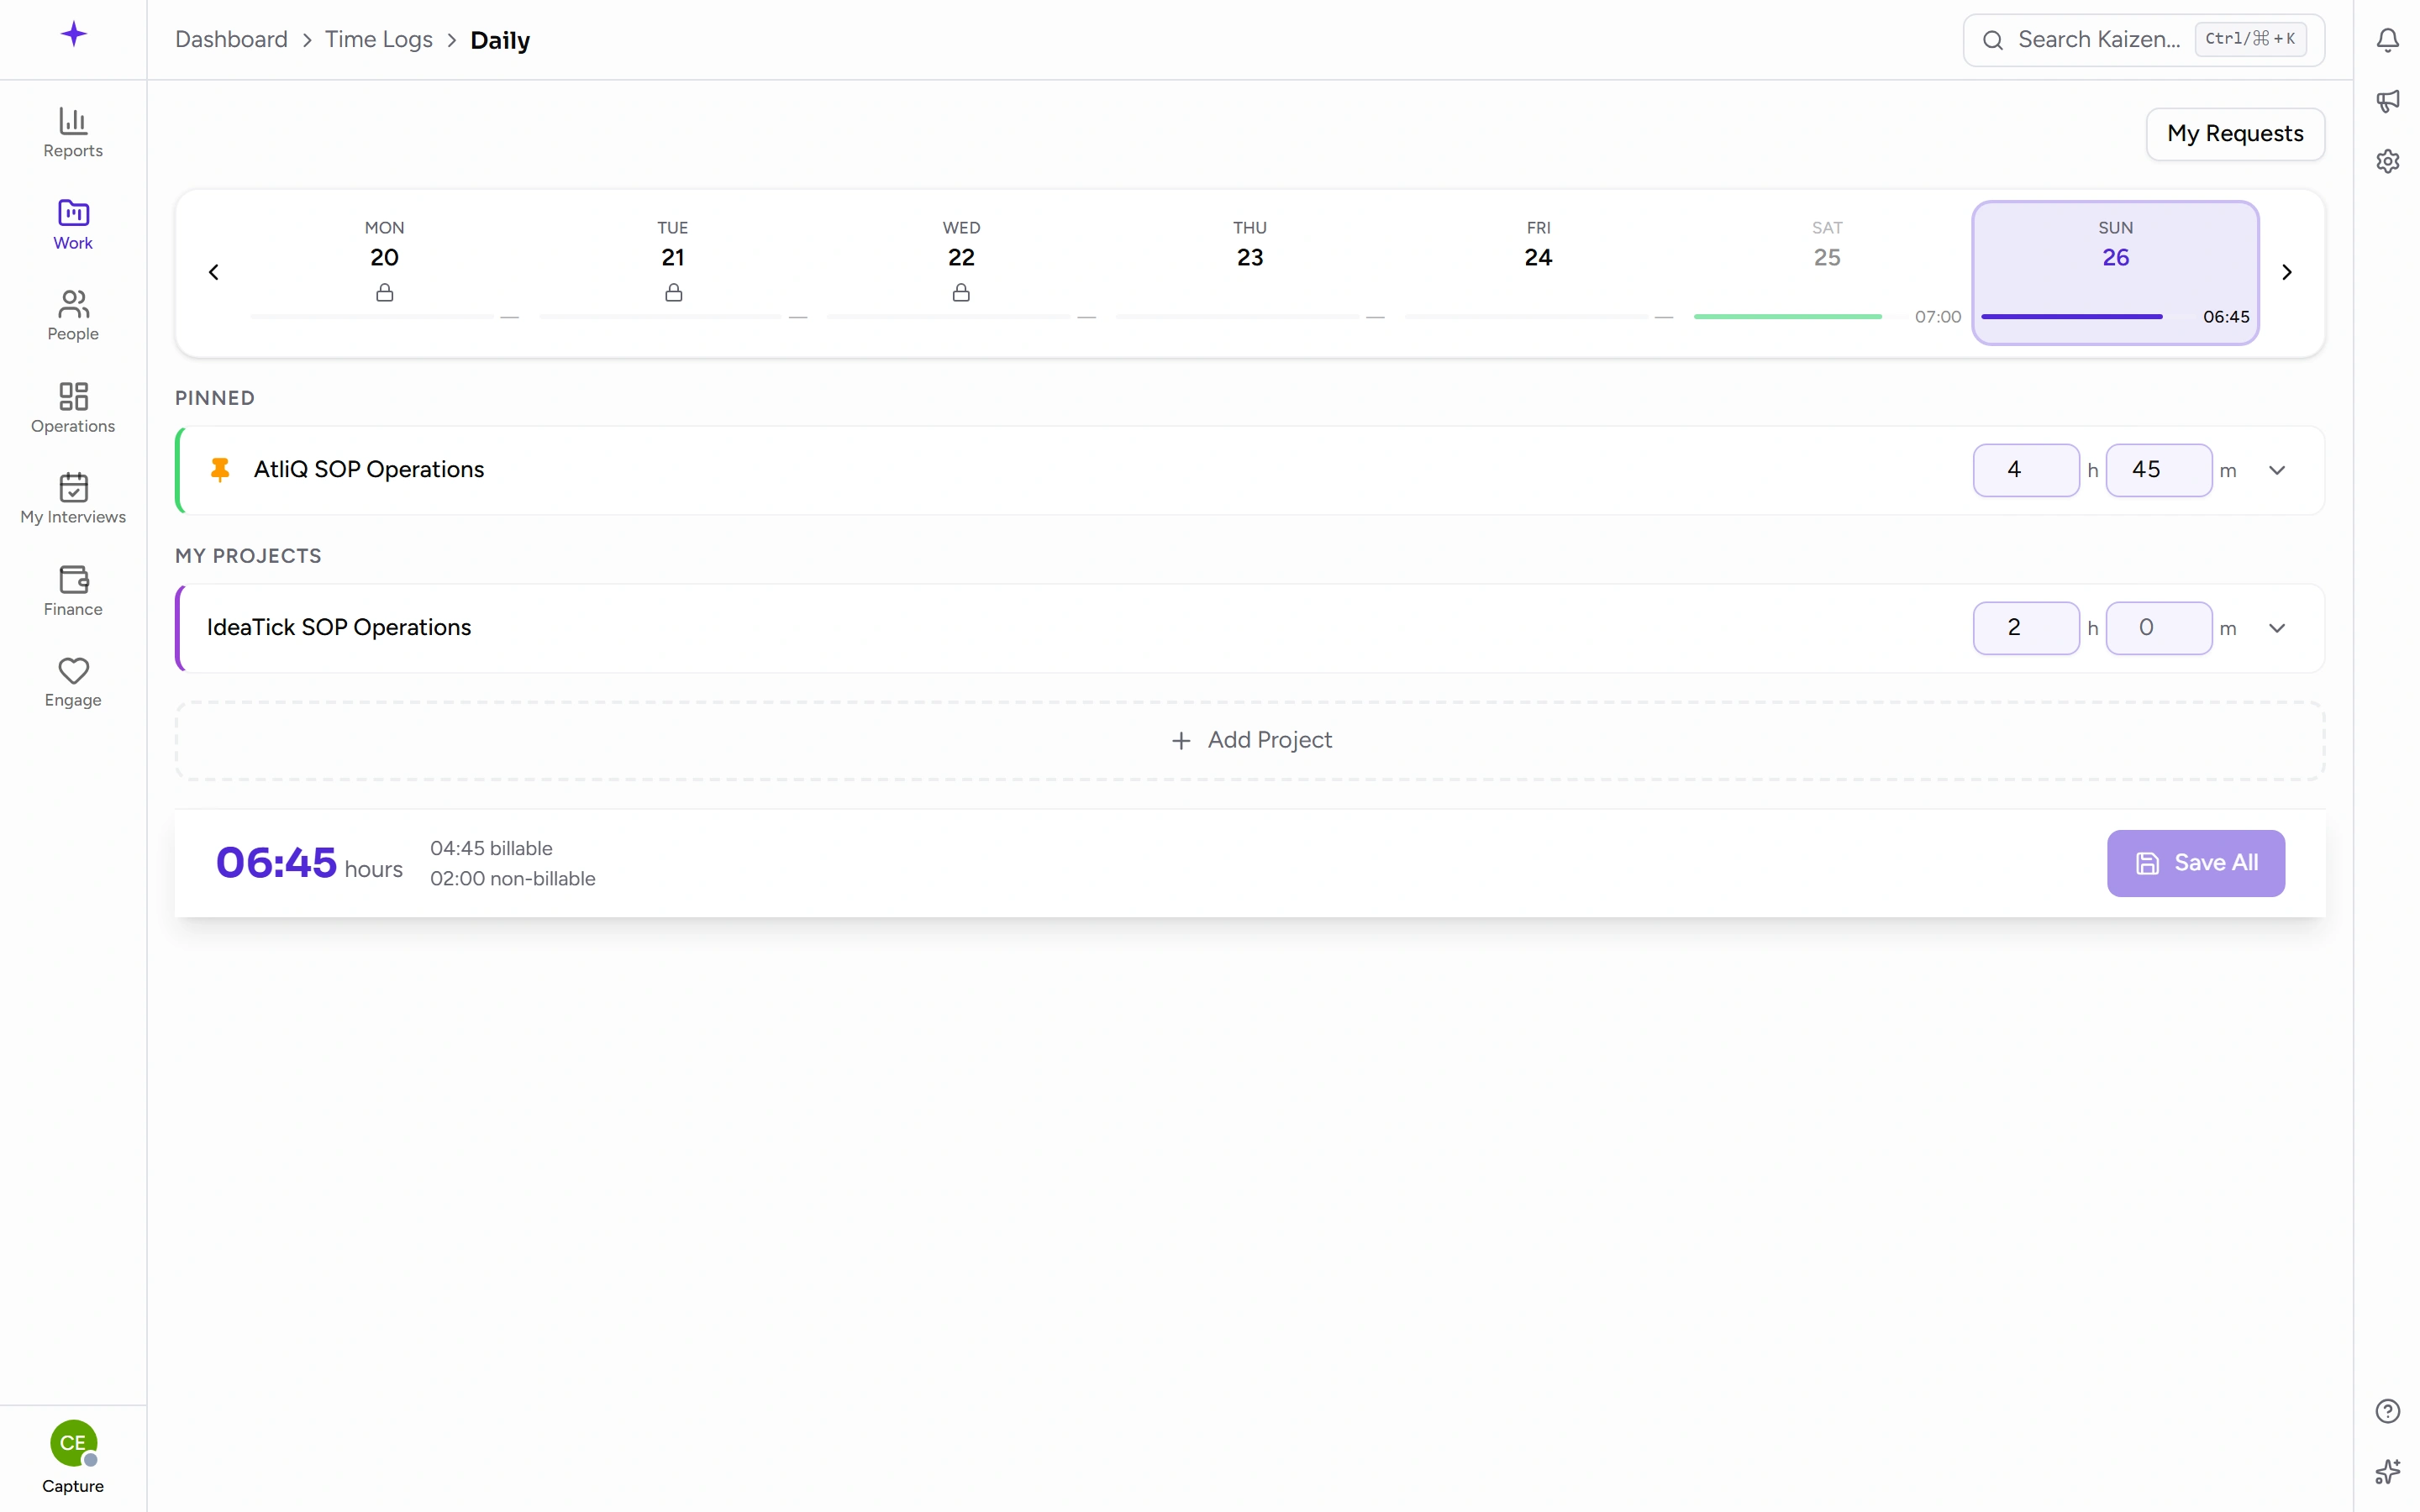Go to previous week arrow
The image size is (2420, 1512).
coord(213,272)
